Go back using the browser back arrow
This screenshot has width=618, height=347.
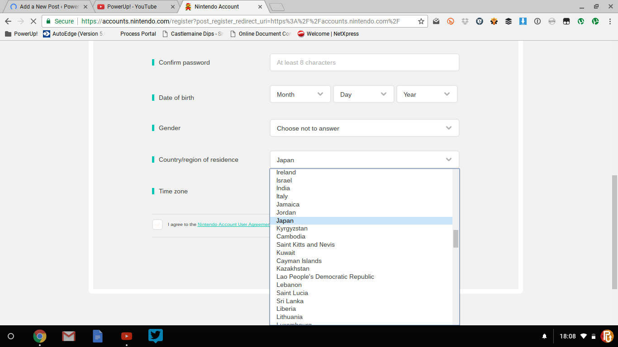coord(8,21)
